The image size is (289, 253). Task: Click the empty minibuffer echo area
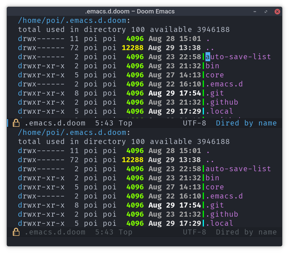tap(144, 241)
